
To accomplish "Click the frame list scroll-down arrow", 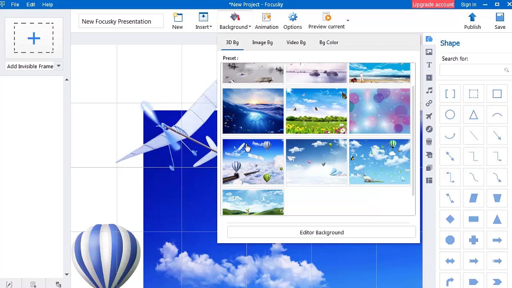I will coord(67,274).
